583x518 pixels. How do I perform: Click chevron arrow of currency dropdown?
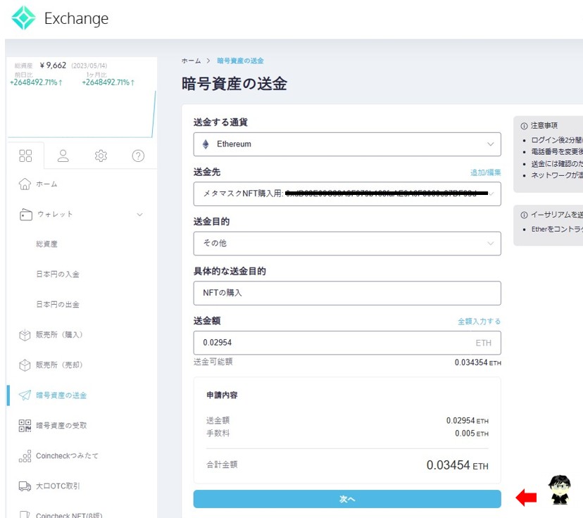(x=491, y=144)
